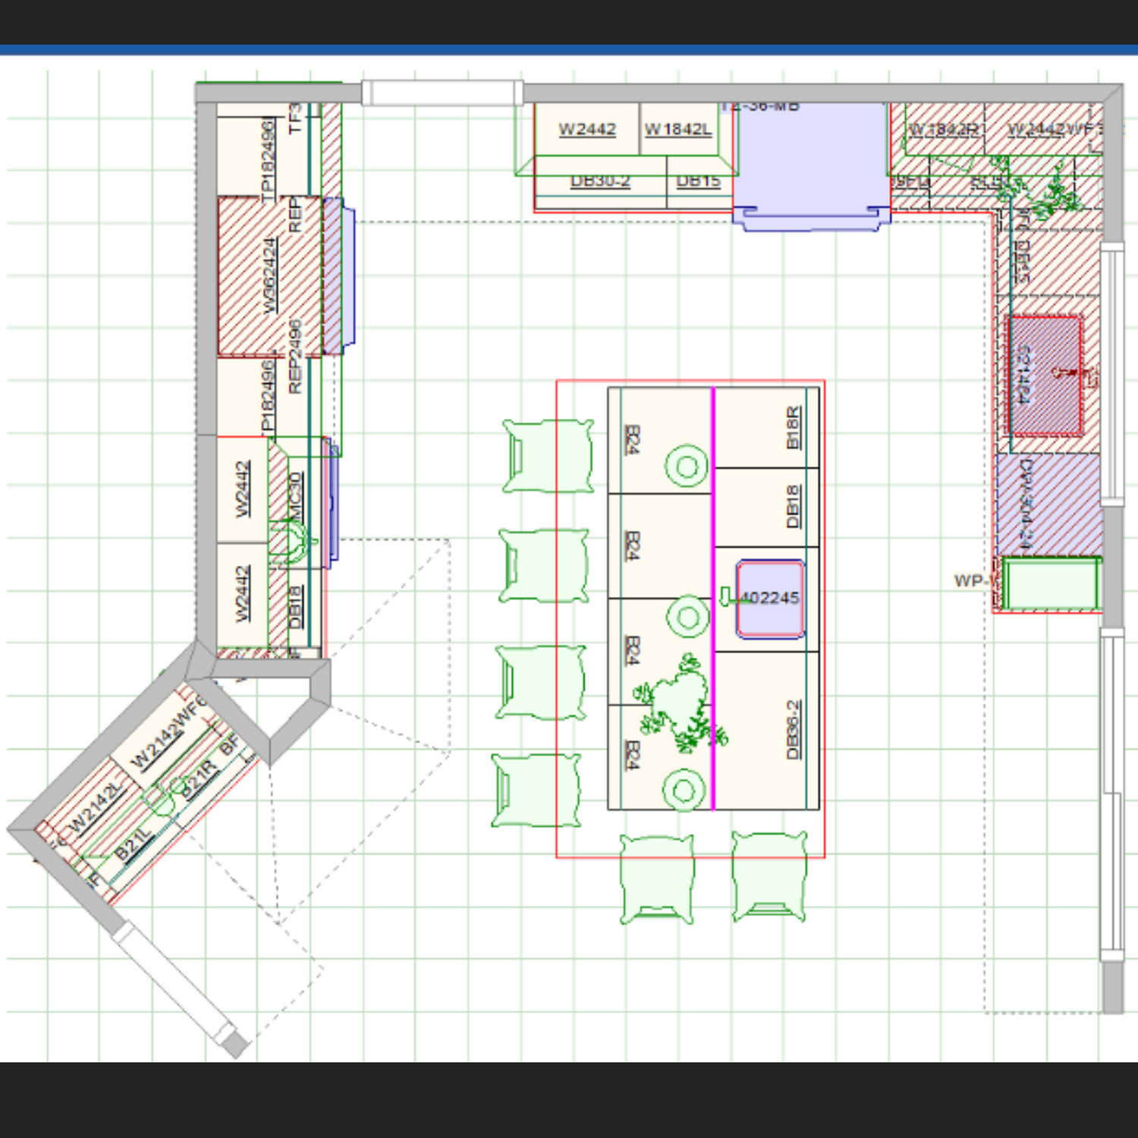This screenshot has height=1138, width=1138.
Task: Select the topmost circular place setting on island
Action: pos(687,466)
